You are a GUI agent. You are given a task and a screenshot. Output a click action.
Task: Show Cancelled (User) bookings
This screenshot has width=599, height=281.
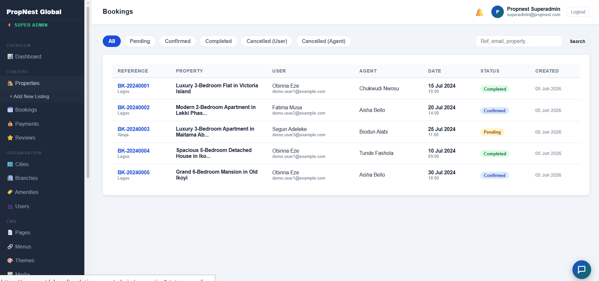pyautogui.click(x=267, y=41)
